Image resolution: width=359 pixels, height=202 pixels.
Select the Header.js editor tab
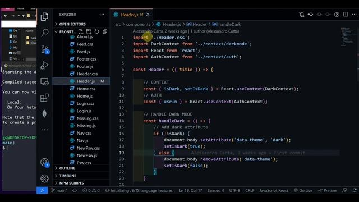pyautogui.click(x=131, y=15)
